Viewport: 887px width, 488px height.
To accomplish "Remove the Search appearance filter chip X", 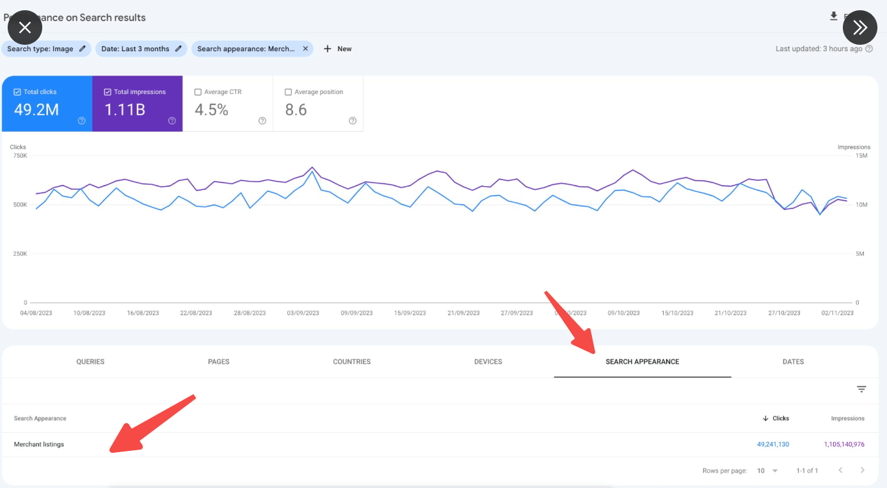I will 305,49.
